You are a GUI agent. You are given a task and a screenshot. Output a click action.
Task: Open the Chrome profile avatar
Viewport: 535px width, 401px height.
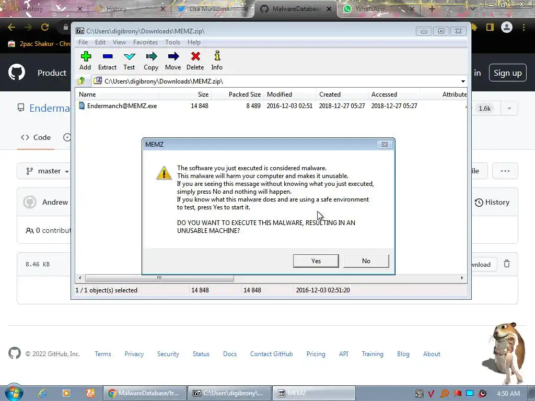pyautogui.click(x=507, y=27)
